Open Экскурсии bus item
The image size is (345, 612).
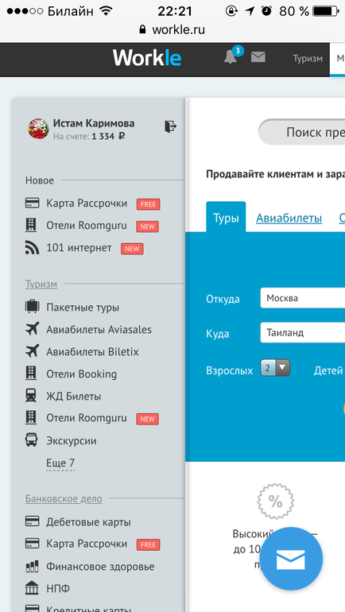[61, 440]
